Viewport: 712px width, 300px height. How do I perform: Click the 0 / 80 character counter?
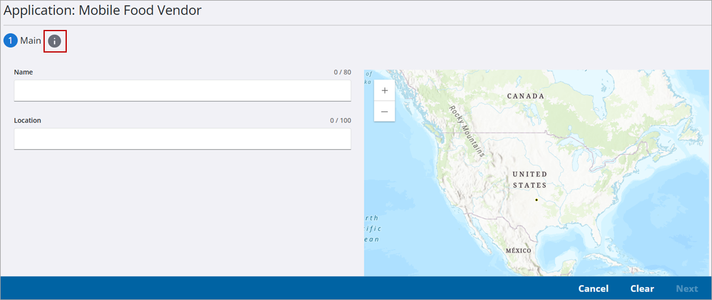pyautogui.click(x=342, y=72)
